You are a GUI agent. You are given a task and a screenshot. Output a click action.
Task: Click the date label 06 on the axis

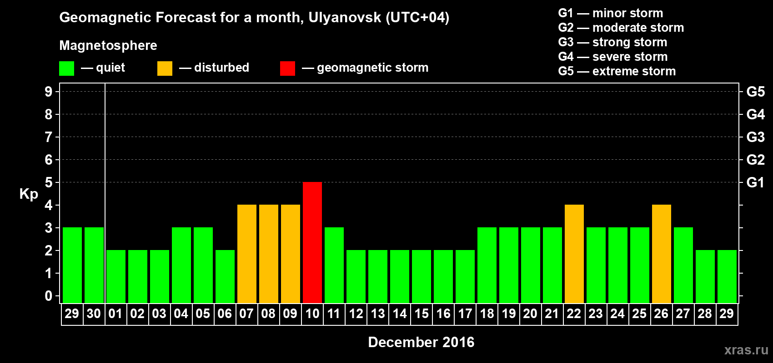coord(225,314)
